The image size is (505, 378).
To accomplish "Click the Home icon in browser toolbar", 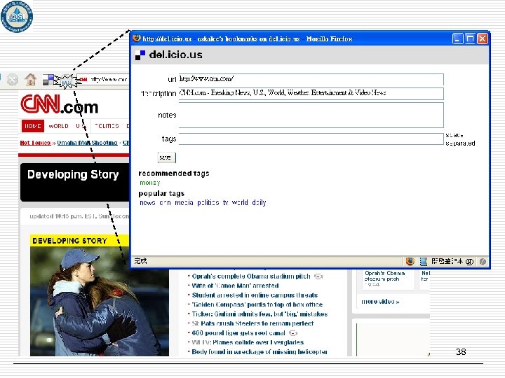I will (31, 79).
